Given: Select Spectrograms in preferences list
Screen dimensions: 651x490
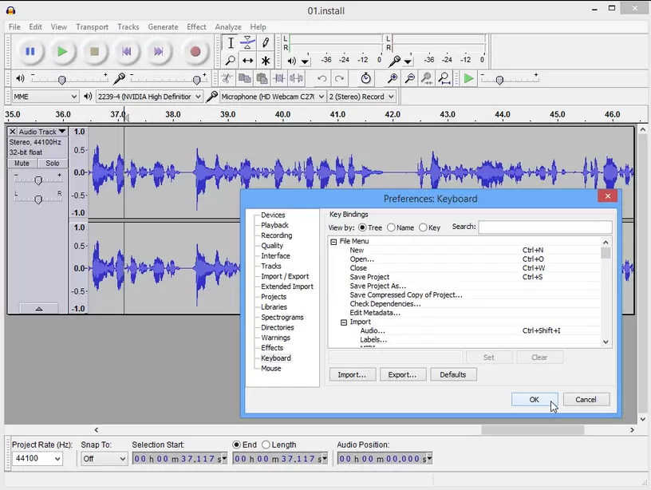Looking at the screenshot, I should [x=282, y=318].
